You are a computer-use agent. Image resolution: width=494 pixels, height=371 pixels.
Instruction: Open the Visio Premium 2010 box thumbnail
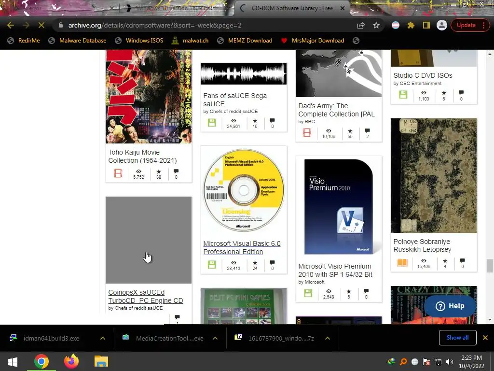click(339, 207)
